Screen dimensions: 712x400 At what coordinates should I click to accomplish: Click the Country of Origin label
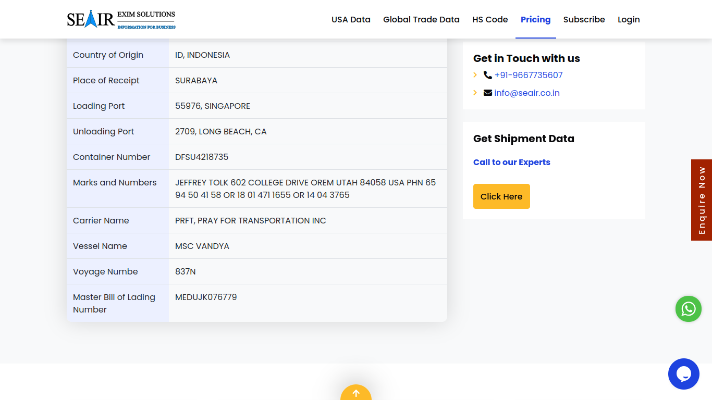(108, 55)
